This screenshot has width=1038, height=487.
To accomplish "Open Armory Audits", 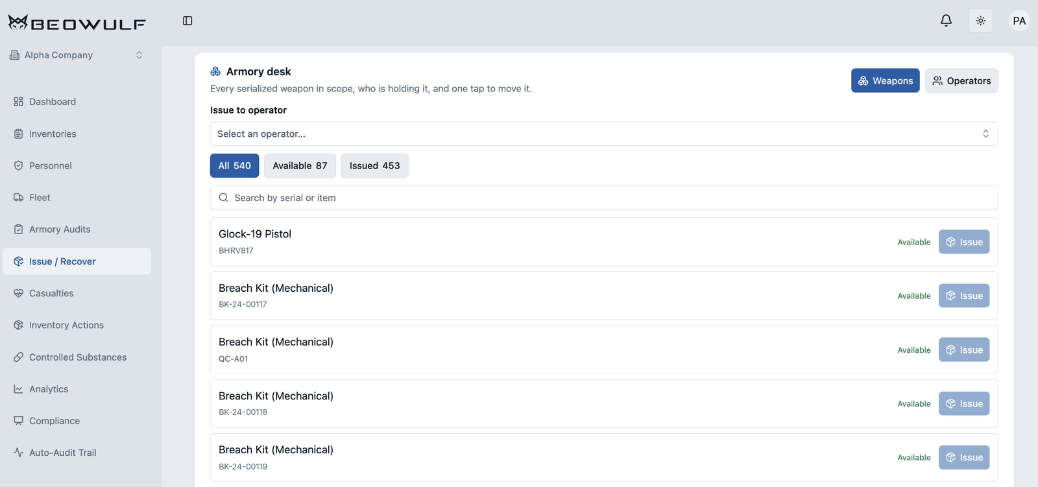I will (x=77, y=229).
